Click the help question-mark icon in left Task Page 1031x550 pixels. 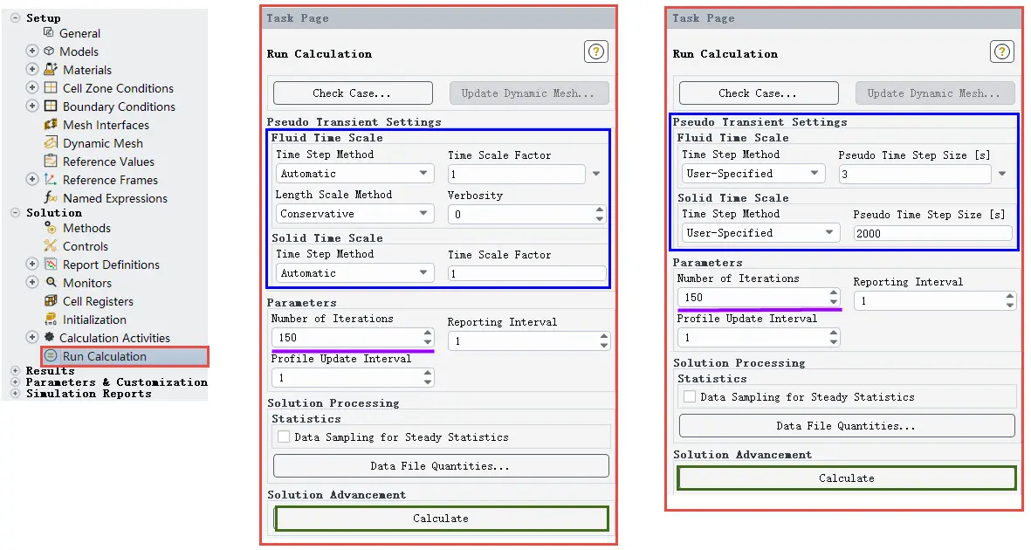click(595, 52)
